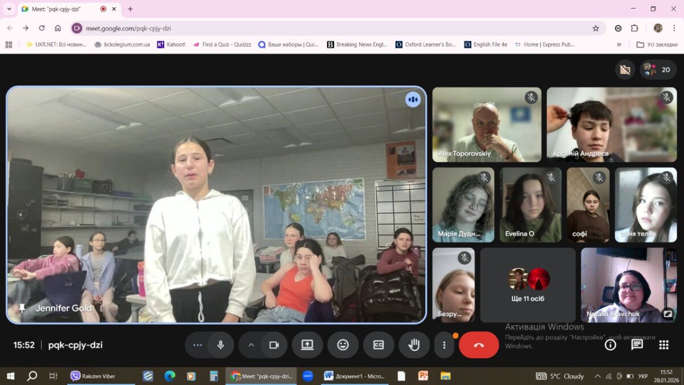The width and height of the screenshot is (684, 385).
Task: Mute the microphone in the call
Action: [x=220, y=345]
